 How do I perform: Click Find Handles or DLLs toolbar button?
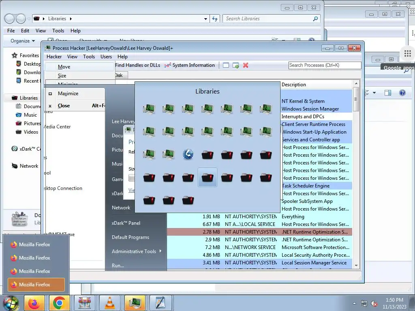click(137, 65)
